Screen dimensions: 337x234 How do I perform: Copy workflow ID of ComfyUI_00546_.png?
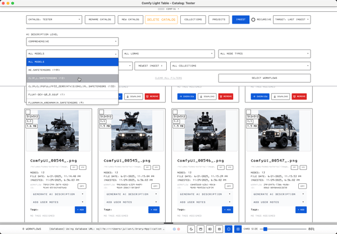tap(229, 186)
